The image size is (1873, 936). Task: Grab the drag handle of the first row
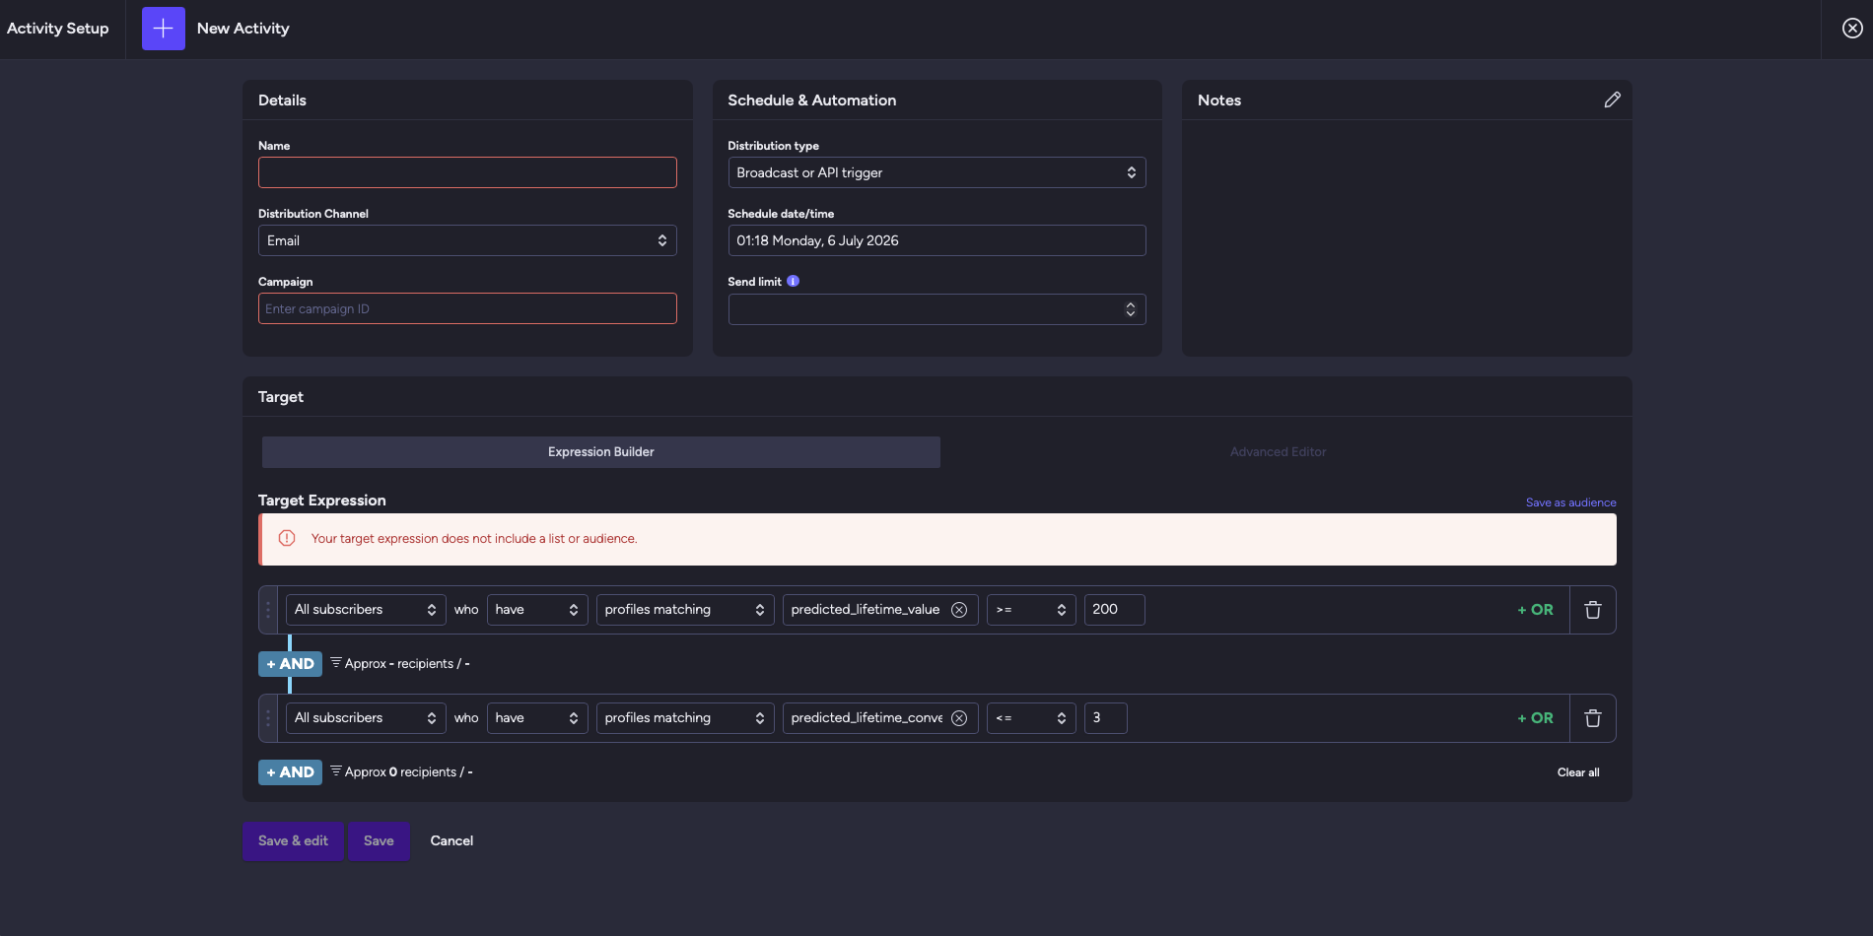(268, 610)
